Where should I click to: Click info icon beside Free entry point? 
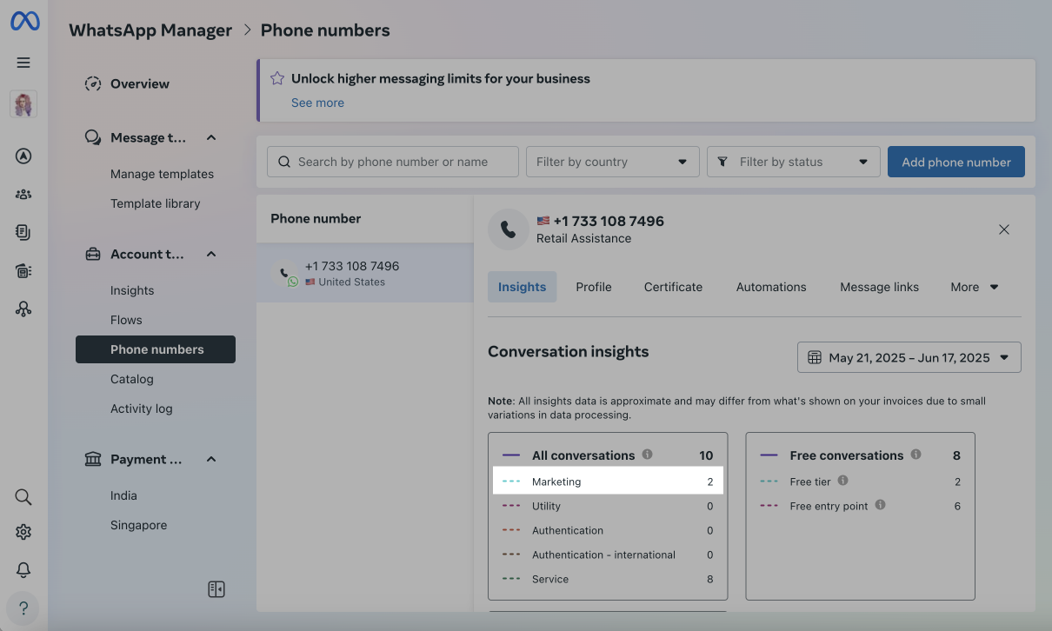tap(880, 505)
